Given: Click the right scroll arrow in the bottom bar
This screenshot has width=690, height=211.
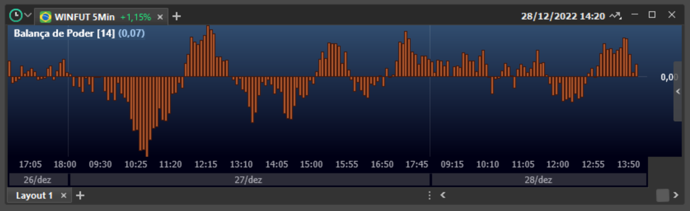Looking at the screenshot, I should (676, 195).
